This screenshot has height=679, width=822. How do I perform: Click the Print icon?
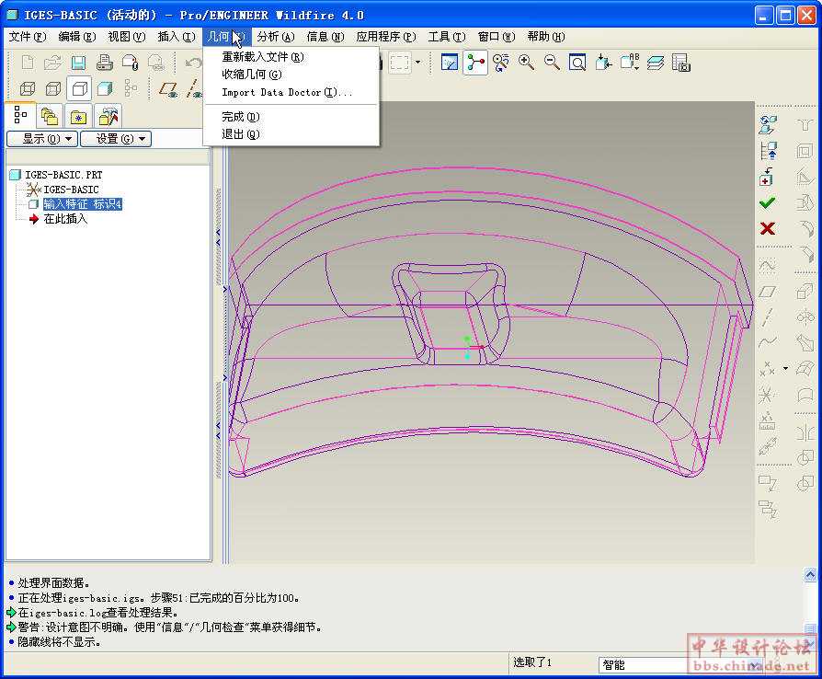coord(104,63)
